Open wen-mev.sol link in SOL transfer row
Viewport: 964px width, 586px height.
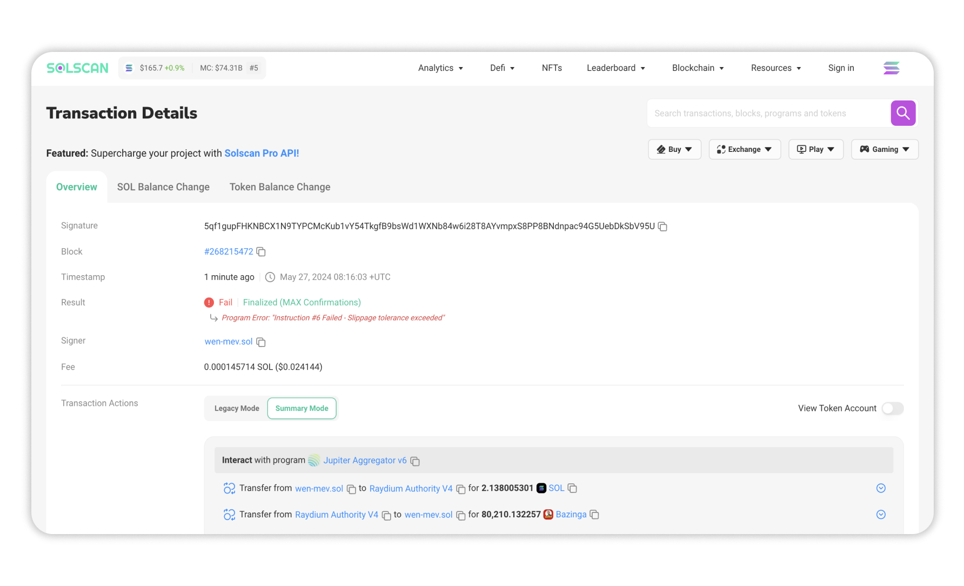[319, 489]
